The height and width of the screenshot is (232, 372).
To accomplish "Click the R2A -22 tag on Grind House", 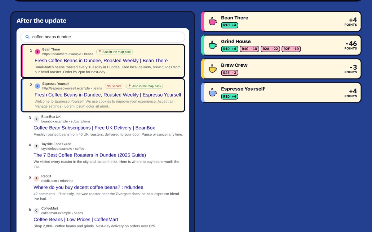I will [x=270, y=49].
